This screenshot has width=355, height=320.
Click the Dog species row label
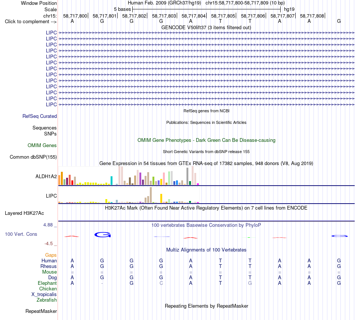click(52, 278)
